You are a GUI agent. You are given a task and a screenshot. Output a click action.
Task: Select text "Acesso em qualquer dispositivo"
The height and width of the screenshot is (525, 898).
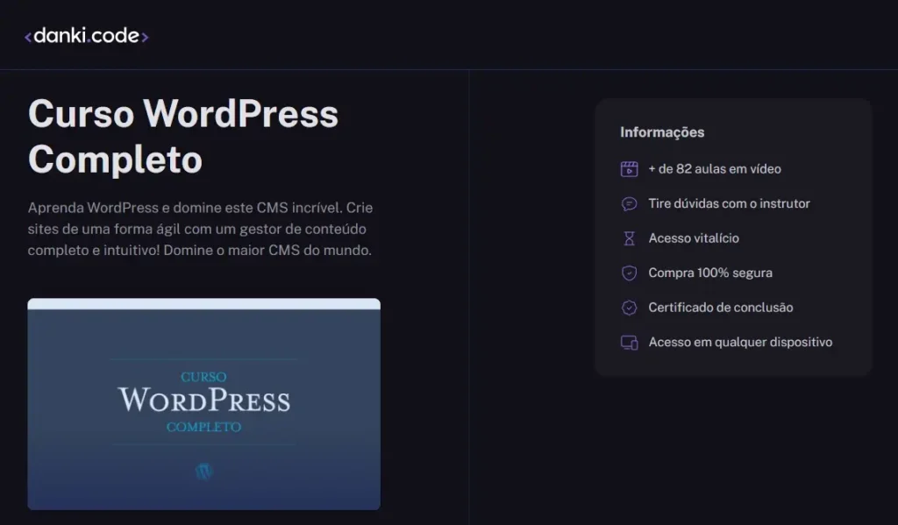pyautogui.click(x=740, y=343)
